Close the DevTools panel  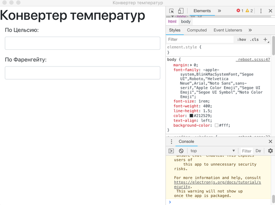[x=269, y=11]
